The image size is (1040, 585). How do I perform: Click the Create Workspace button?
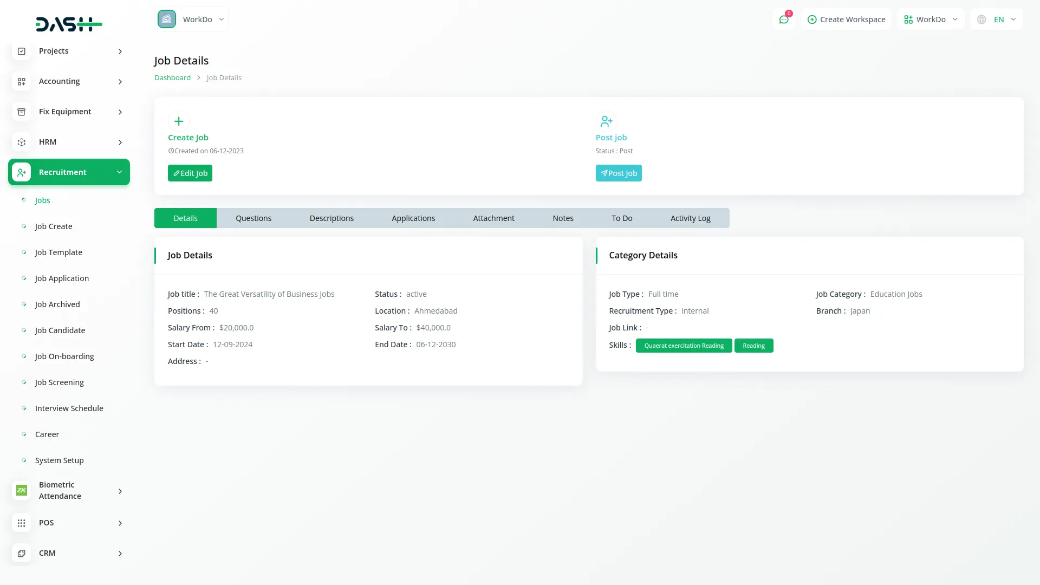tap(846, 19)
